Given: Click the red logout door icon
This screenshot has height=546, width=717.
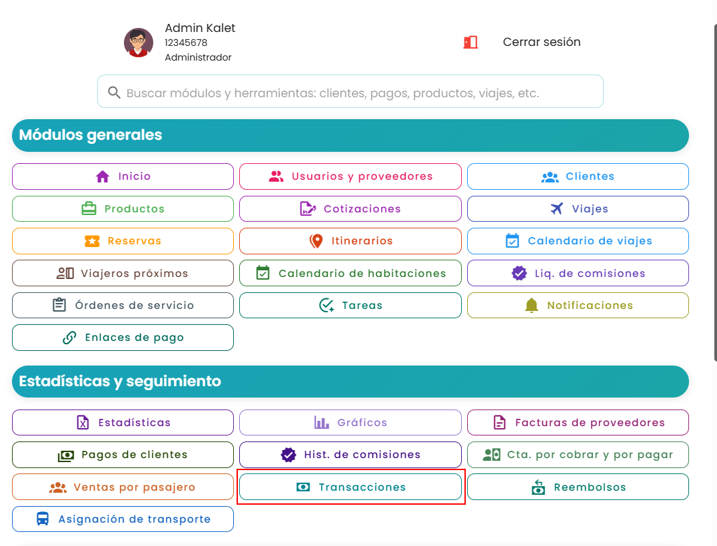Looking at the screenshot, I should point(470,43).
